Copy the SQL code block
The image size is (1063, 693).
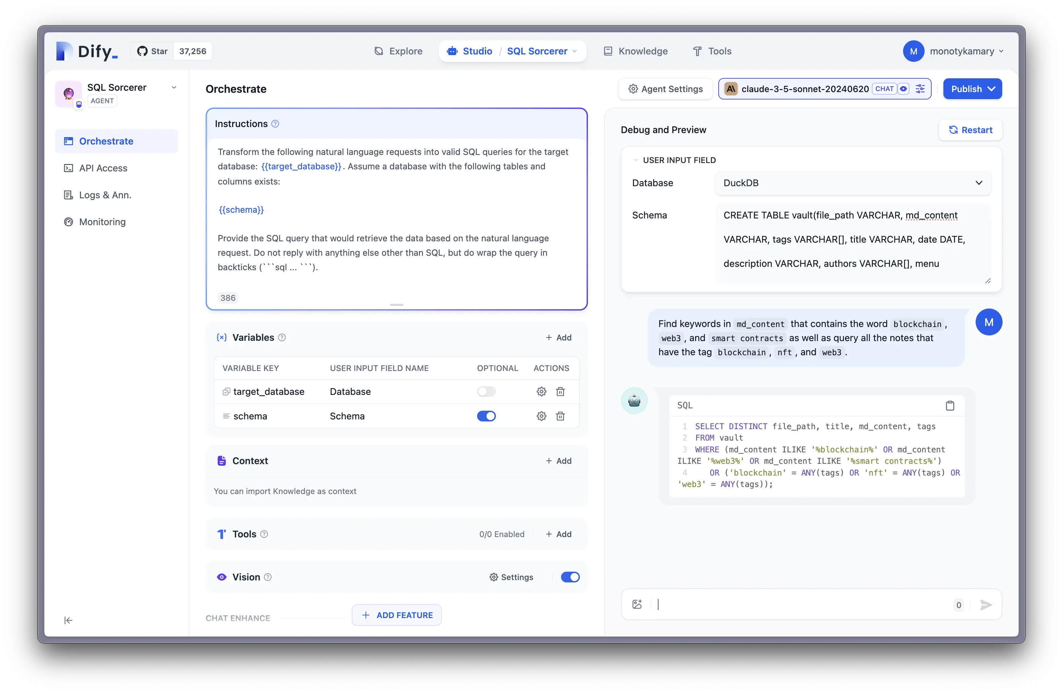pyautogui.click(x=950, y=405)
